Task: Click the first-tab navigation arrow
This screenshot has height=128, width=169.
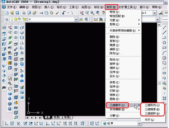Action: 27,118
